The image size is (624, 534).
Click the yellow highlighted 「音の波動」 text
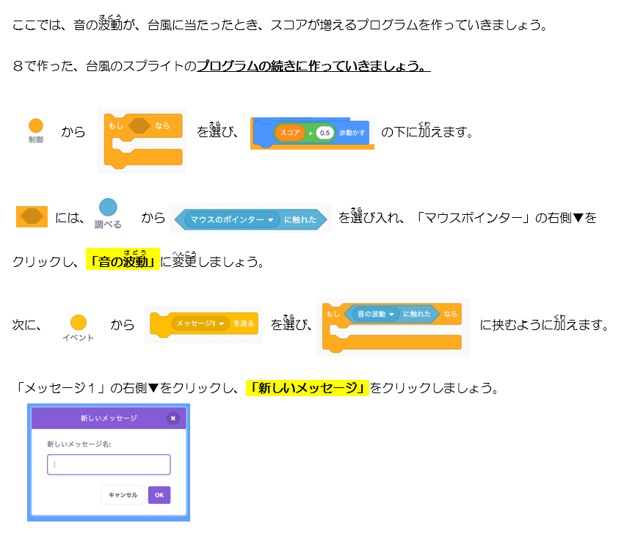pyautogui.click(x=123, y=261)
